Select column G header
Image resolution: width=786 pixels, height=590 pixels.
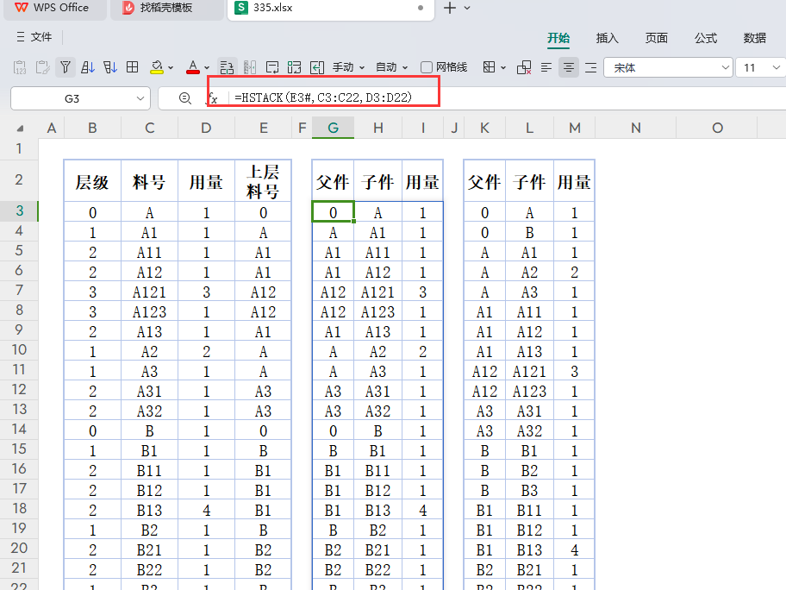(333, 128)
